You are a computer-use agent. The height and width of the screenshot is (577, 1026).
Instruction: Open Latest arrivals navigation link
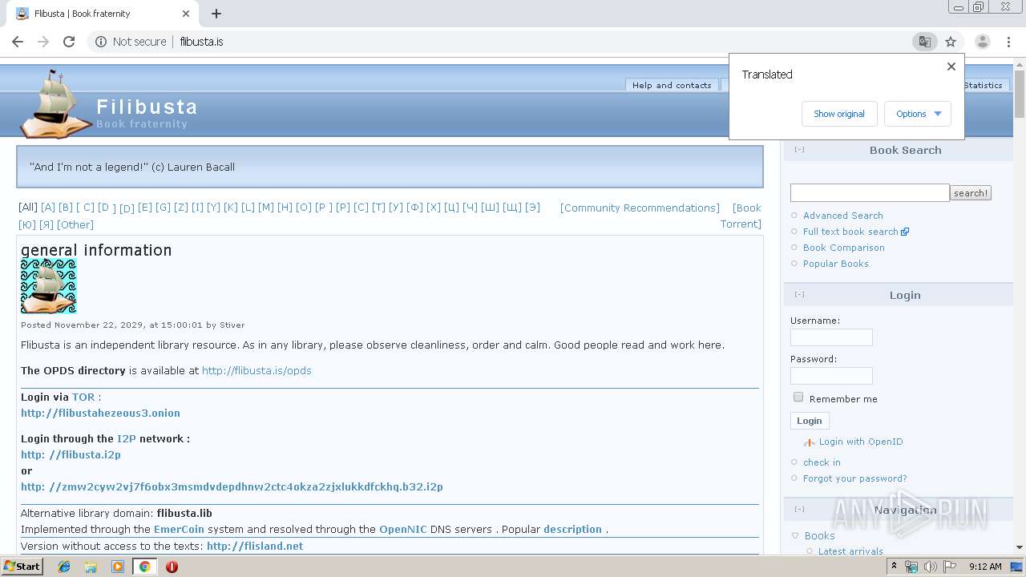(850, 551)
